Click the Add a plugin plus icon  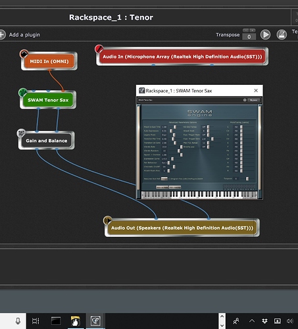pyautogui.click(x=2, y=35)
